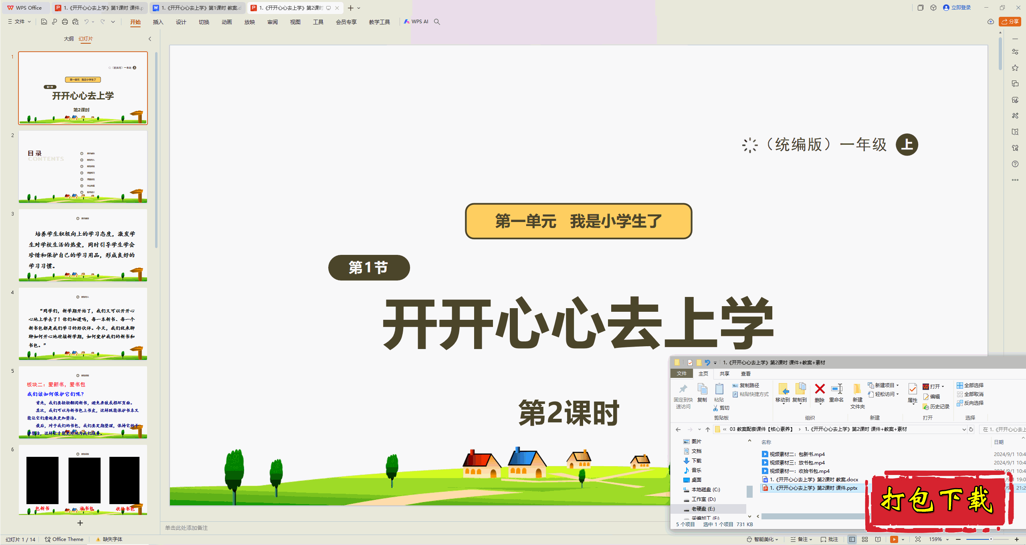Click Explorer refresh icon by address bar
Screen dimensions: 1026x545
coord(971,429)
